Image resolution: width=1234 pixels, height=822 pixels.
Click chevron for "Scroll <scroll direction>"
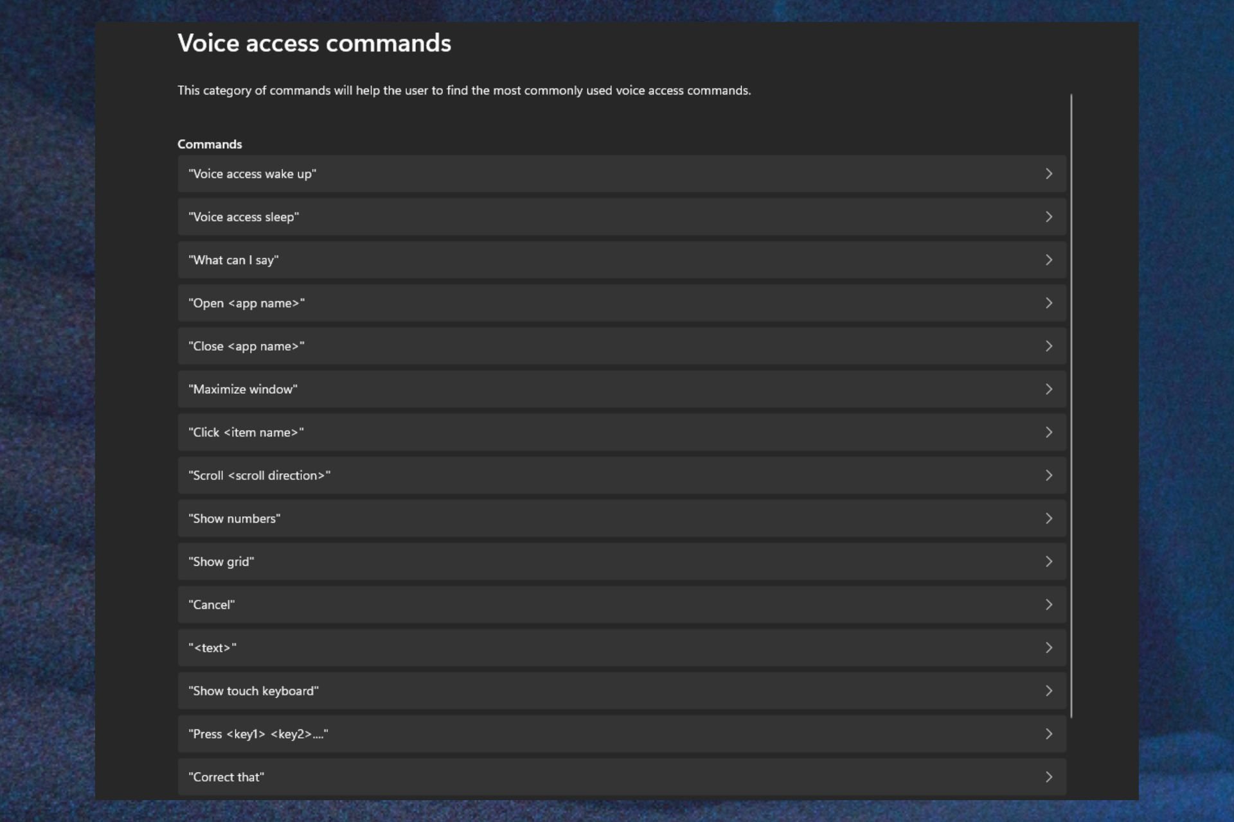1048,475
